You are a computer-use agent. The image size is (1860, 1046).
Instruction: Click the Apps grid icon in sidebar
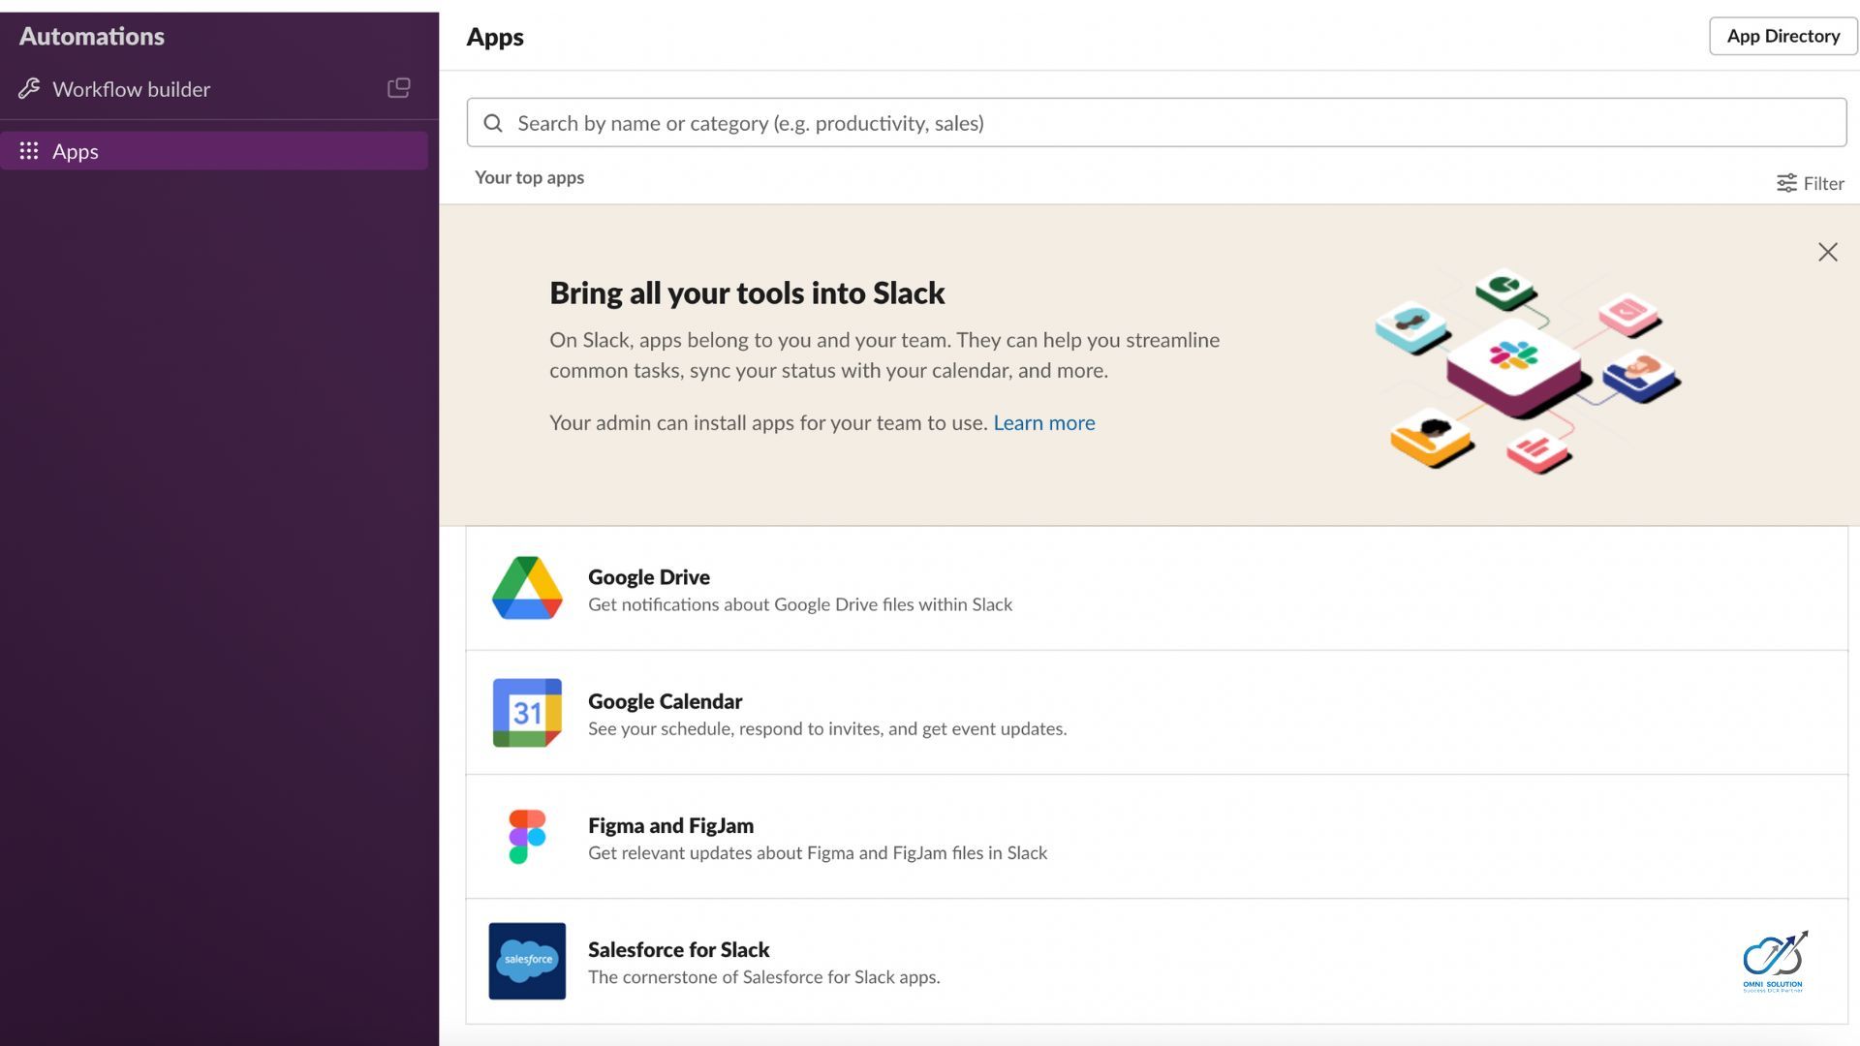[x=29, y=151]
